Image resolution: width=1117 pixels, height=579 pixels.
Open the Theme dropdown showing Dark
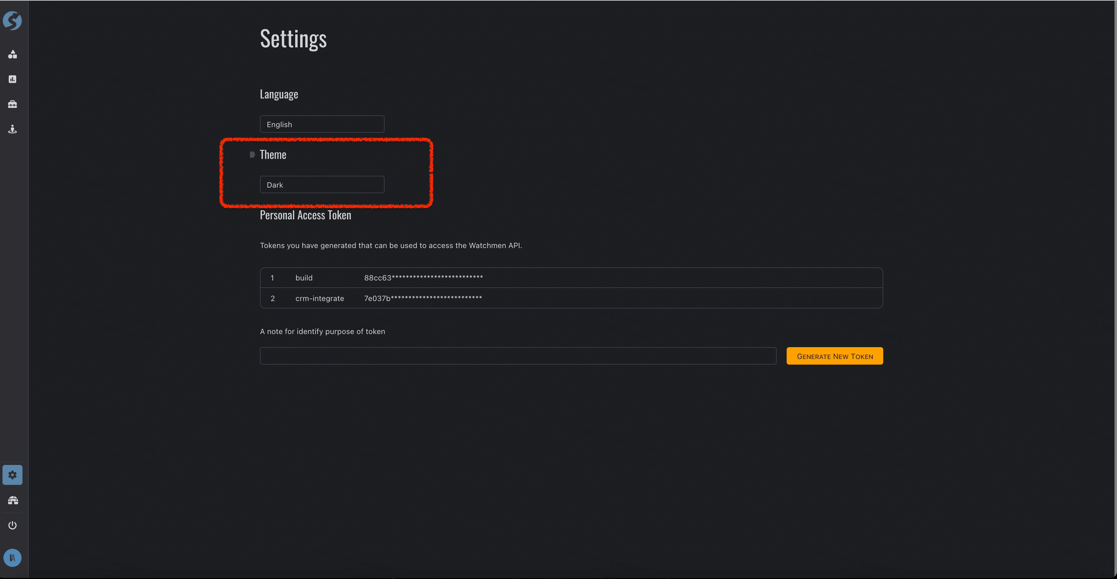click(322, 184)
